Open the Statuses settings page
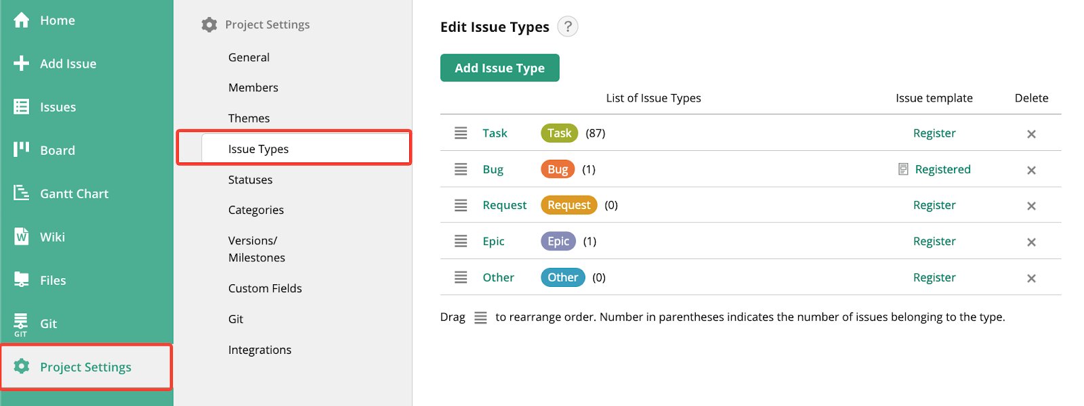 coord(250,179)
